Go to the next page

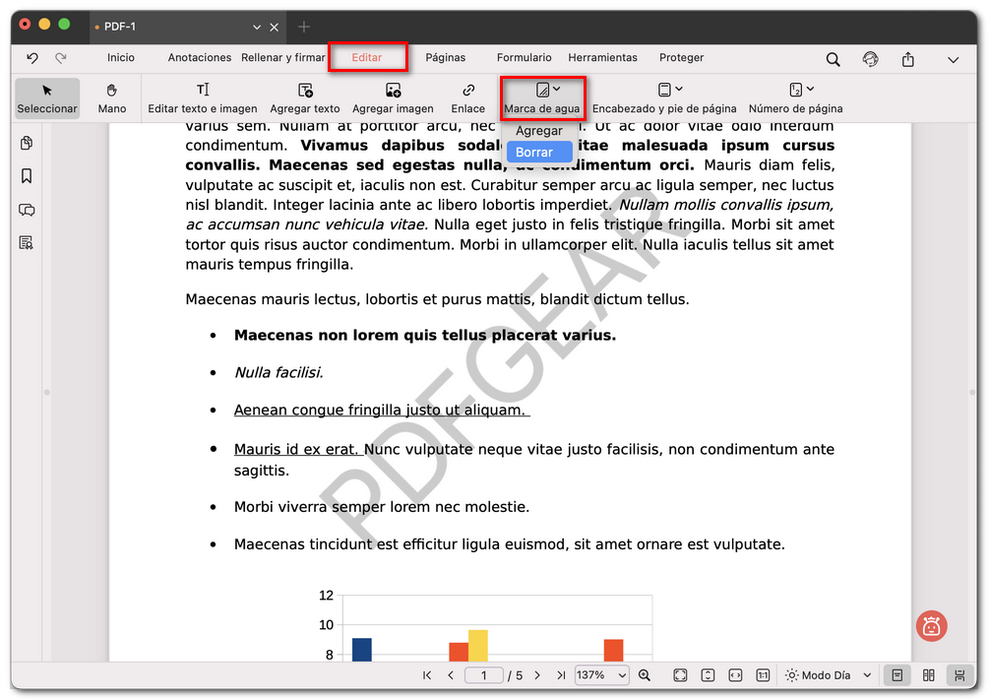pos(537,675)
